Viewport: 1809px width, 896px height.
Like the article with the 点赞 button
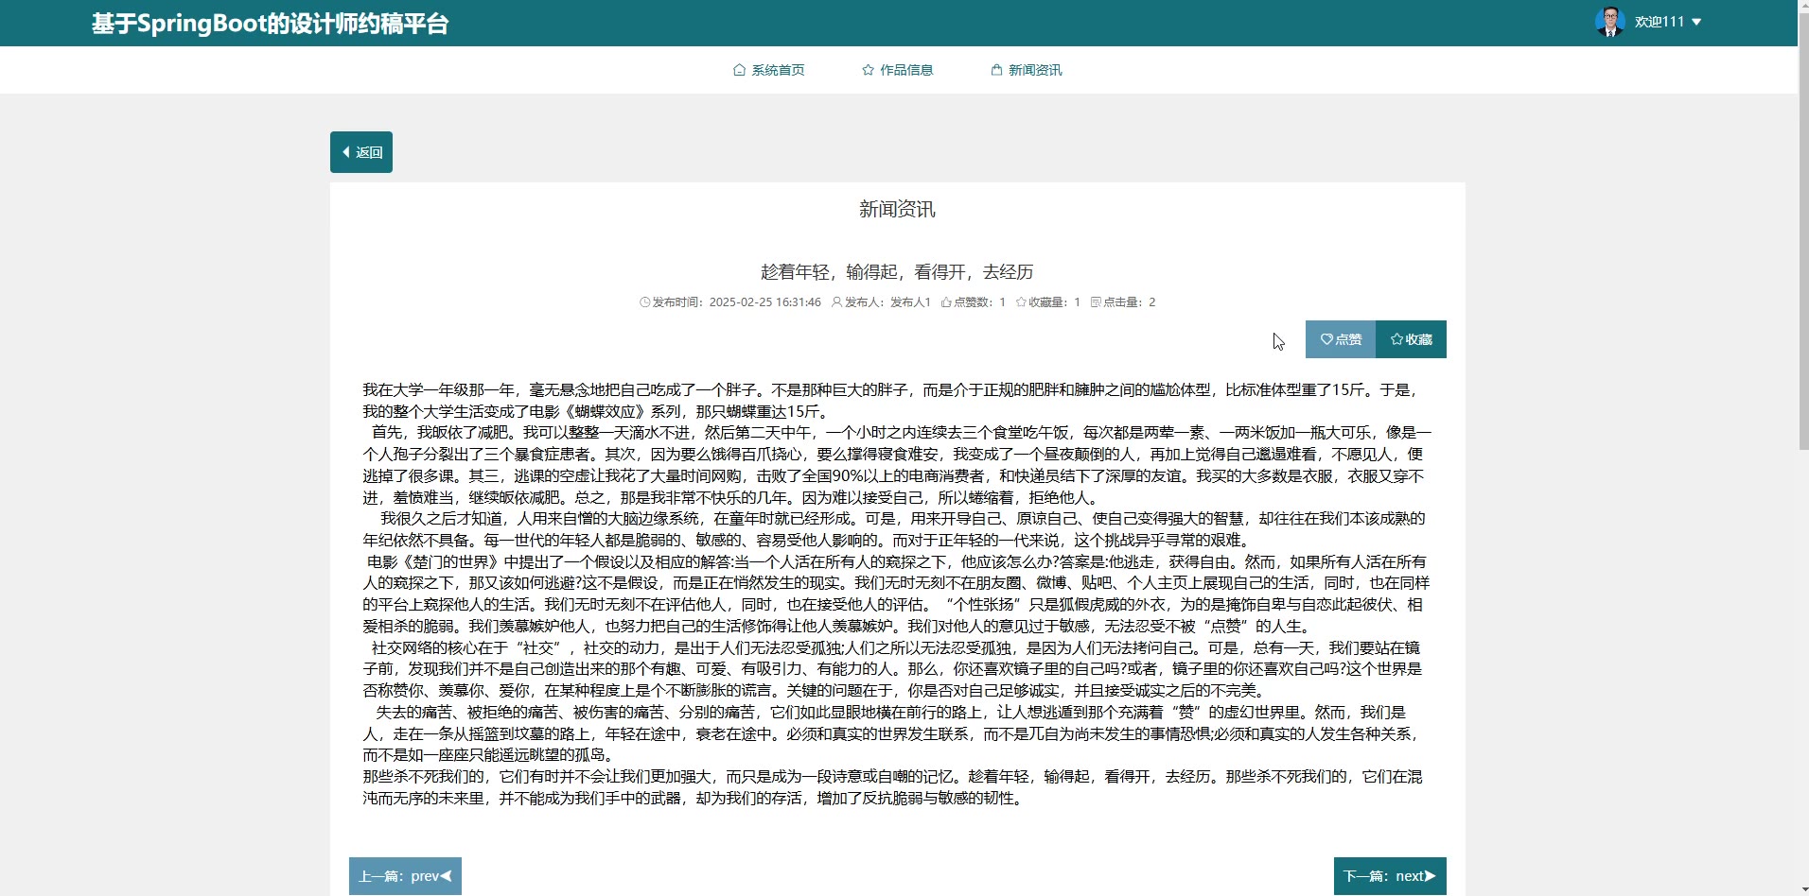pyautogui.click(x=1341, y=339)
